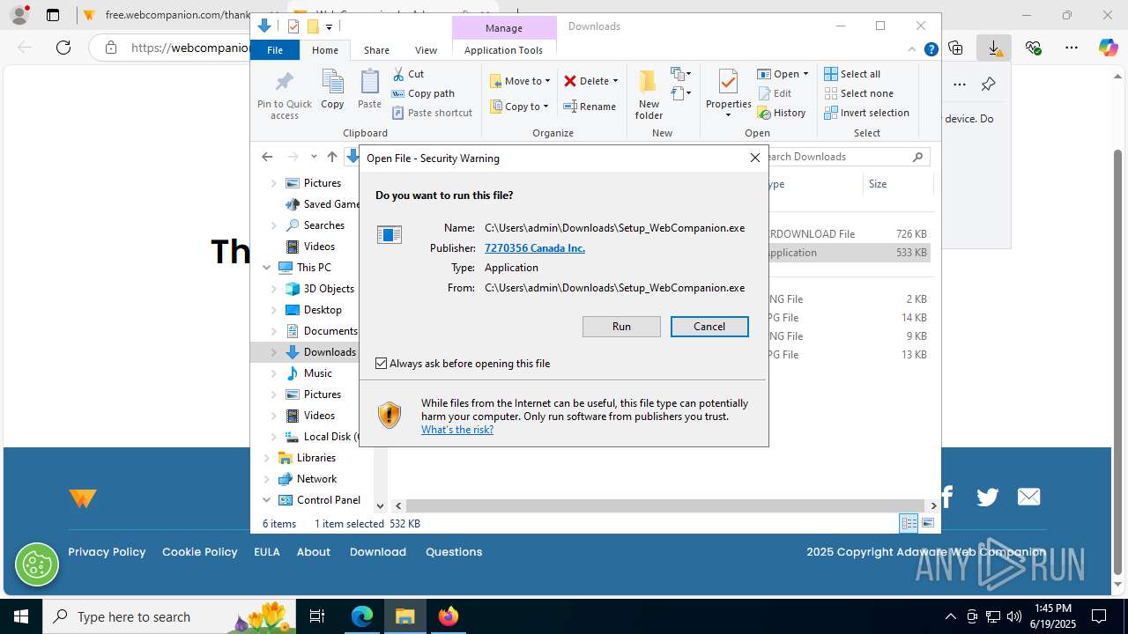Viewport: 1128px width, 634px height.
Task: Open recent locations dropdown arrow
Action: [314, 157]
